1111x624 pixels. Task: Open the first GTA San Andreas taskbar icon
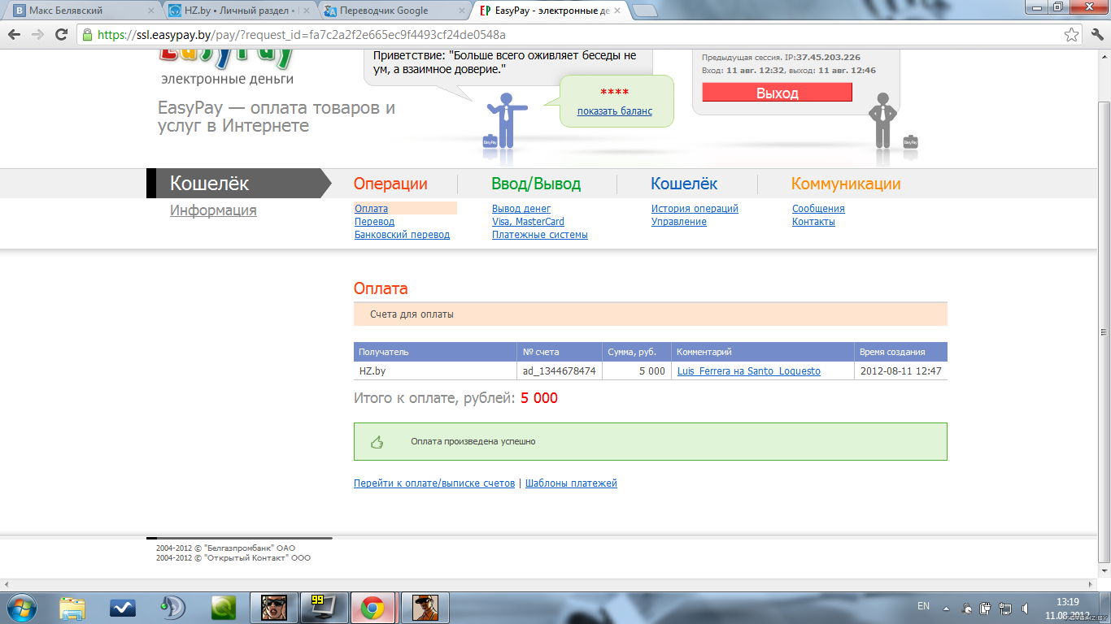(x=274, y=608)
